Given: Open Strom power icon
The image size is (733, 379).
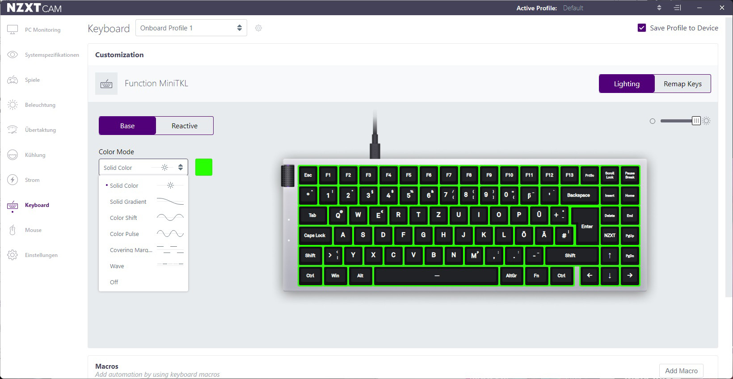Looking at the screenshot, I should pos(13,180).
